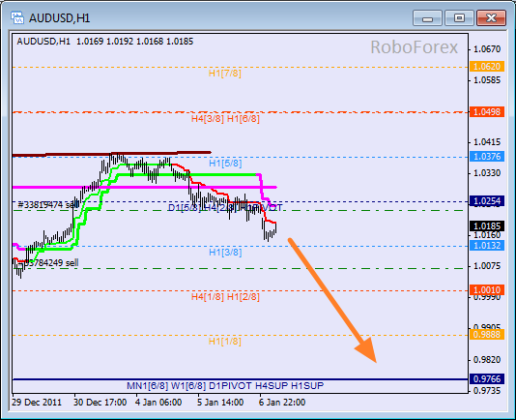Select the 0.9766 support price label
Image resolution: width=516 pixels, height=420 pixels.
coord(487,378)
